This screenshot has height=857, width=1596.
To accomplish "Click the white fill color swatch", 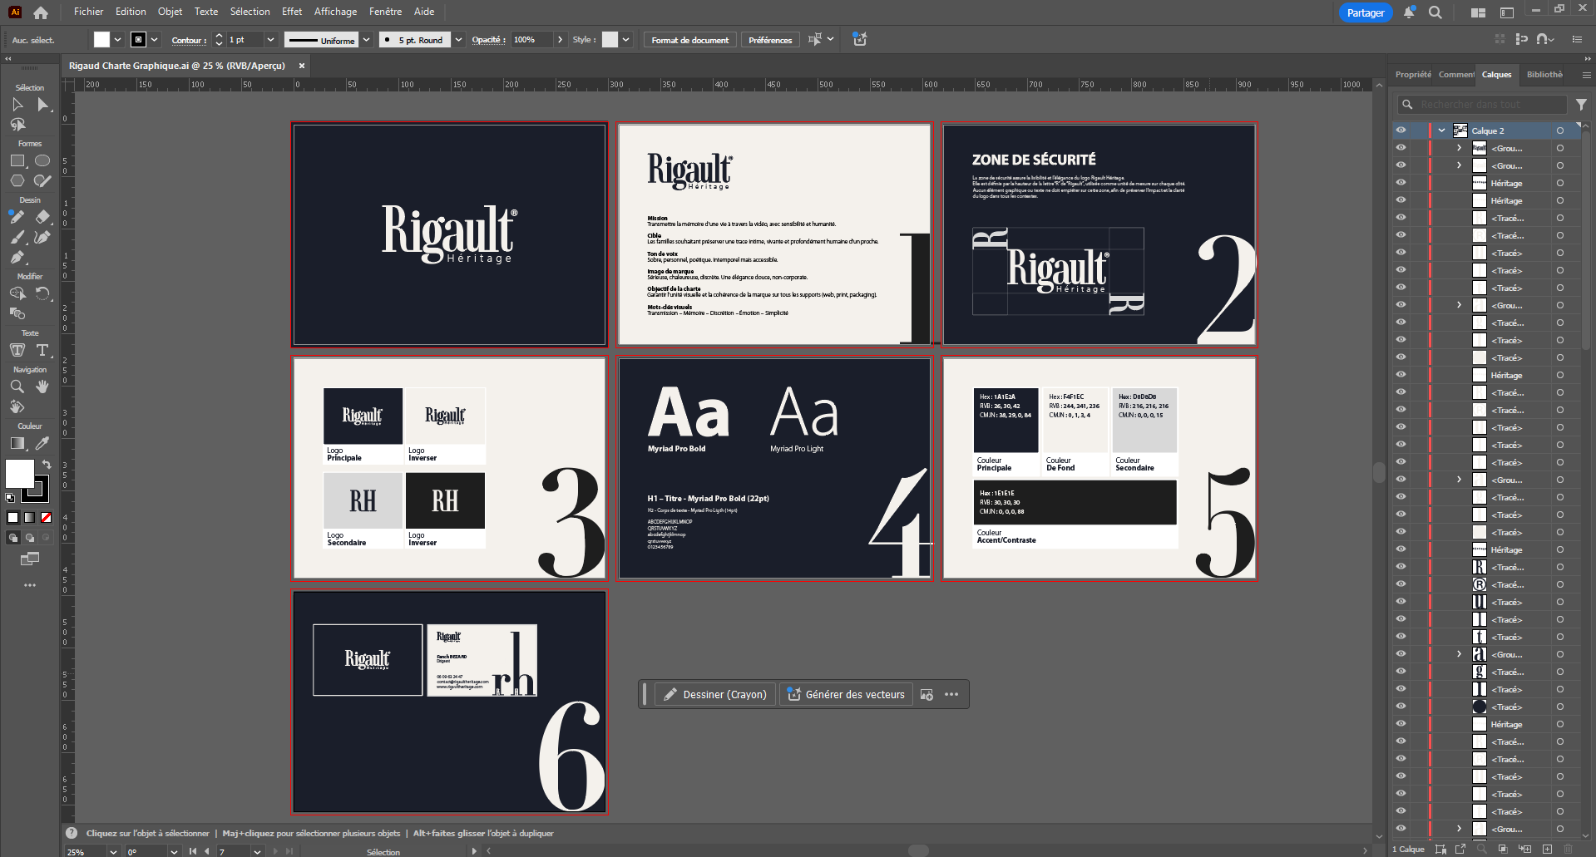I will (19, 474).
